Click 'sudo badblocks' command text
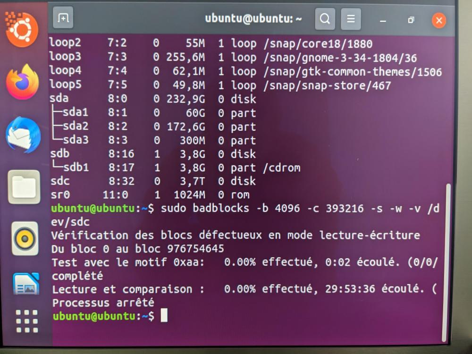472x354 pixels. pos(205,208)
